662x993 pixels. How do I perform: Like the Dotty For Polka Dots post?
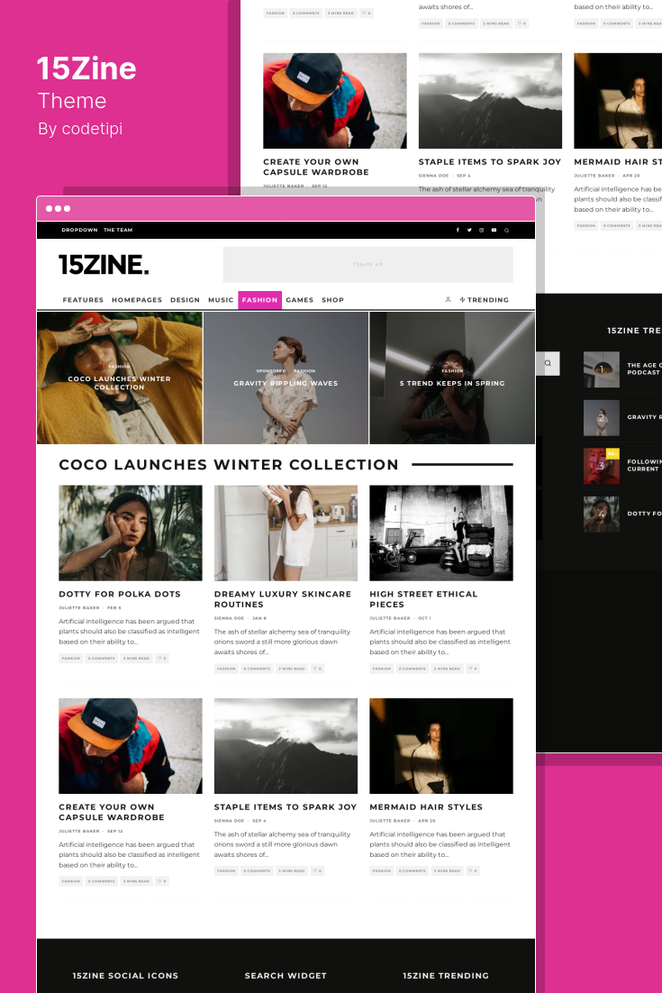point(163,658)
